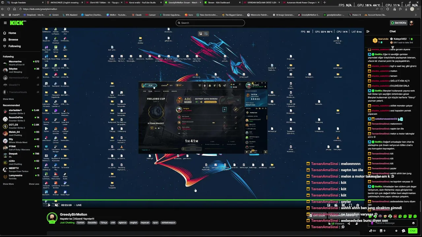The width and height of the screenshot is (422, 237).
Task: Send the message with the Chat button
Action: pos(412,231)
